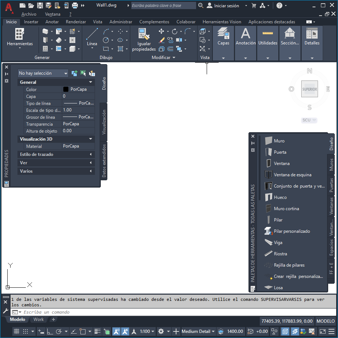Open the Detalles panel button
The height and width of the screenshot is (338, 338).
312,43
